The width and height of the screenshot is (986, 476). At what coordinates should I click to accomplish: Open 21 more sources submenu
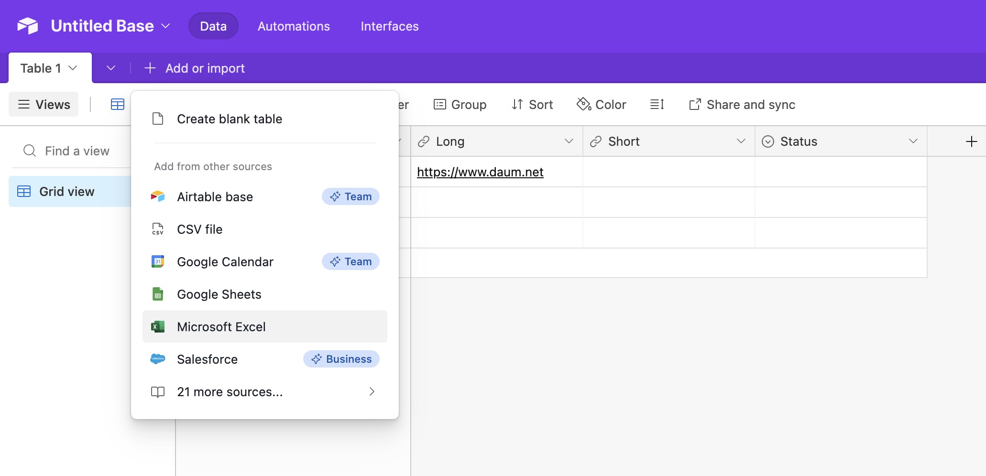[265, 392]
